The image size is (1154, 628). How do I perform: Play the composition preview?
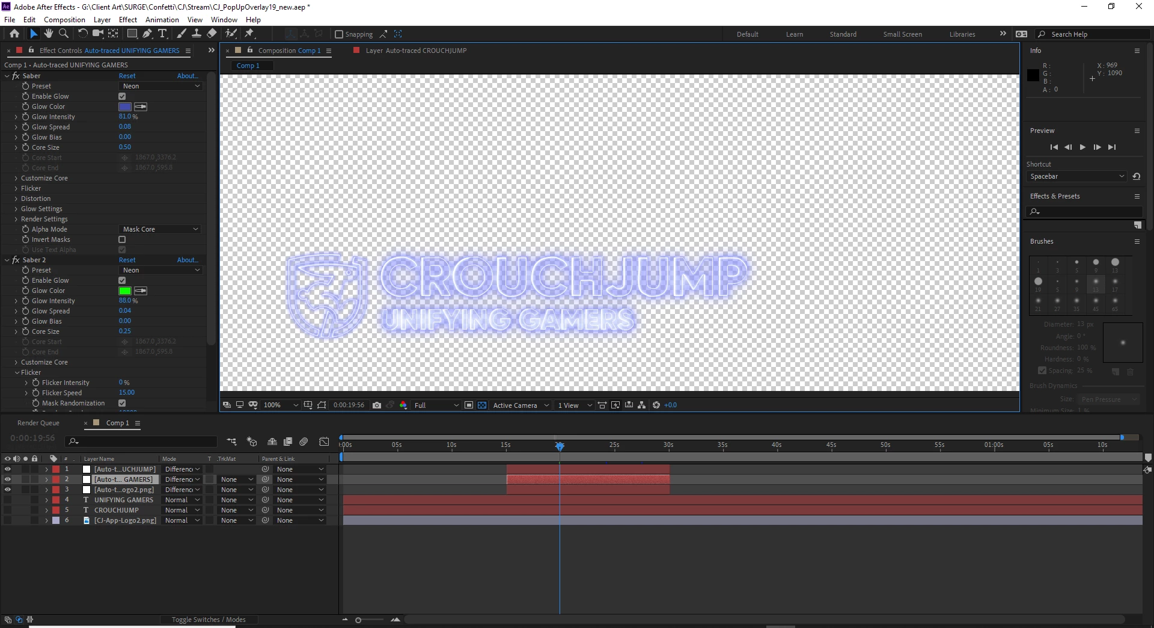click(1082, 147)
